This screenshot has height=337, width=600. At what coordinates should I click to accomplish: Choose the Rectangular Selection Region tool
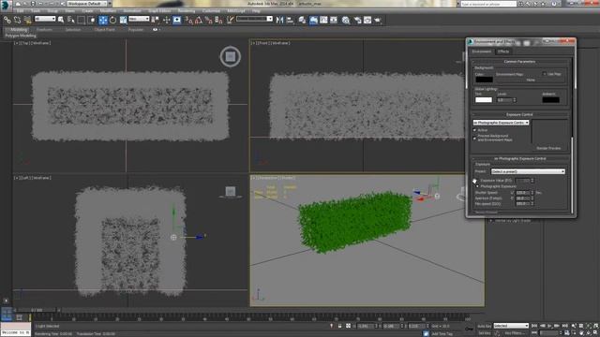click(x=82, y=20)
